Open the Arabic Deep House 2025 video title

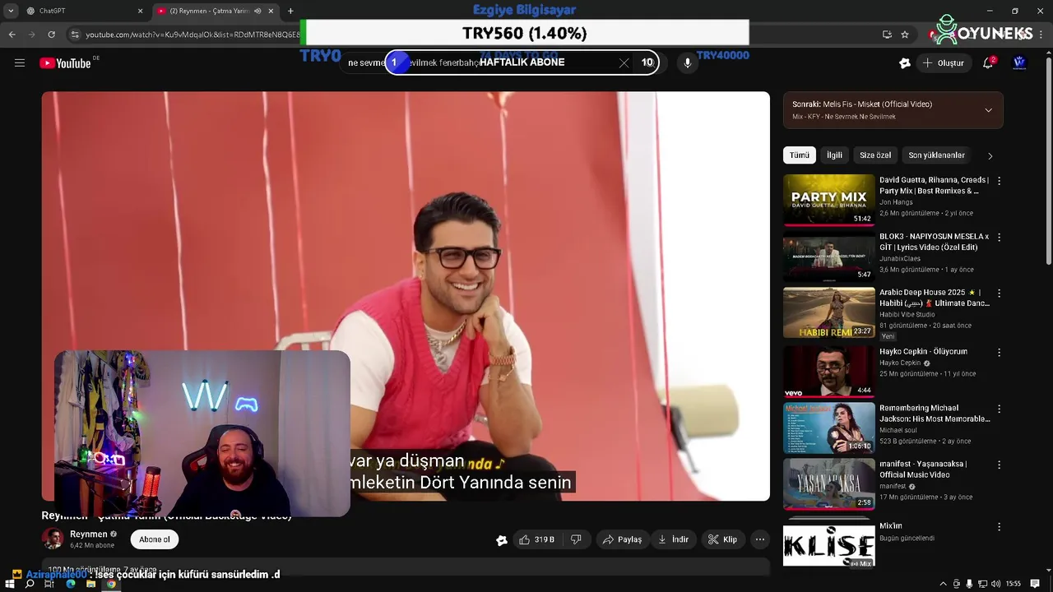(x=935, y=298)
